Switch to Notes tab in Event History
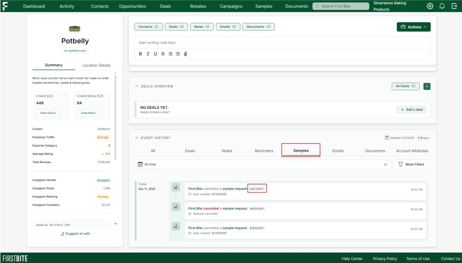The height and width of the screenshot is (263, 462). point(227,151)
